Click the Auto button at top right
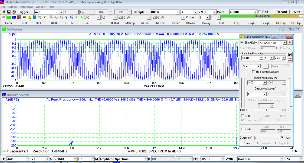304x163 pixels. (x=297, y=12)
